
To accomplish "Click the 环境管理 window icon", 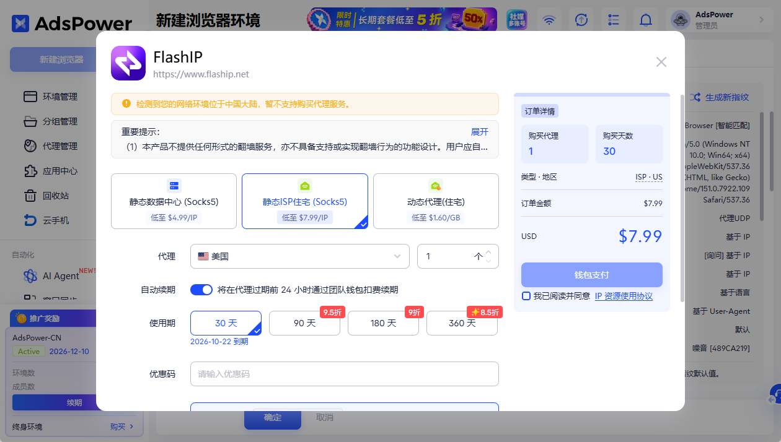I will [x=30, y=97].
